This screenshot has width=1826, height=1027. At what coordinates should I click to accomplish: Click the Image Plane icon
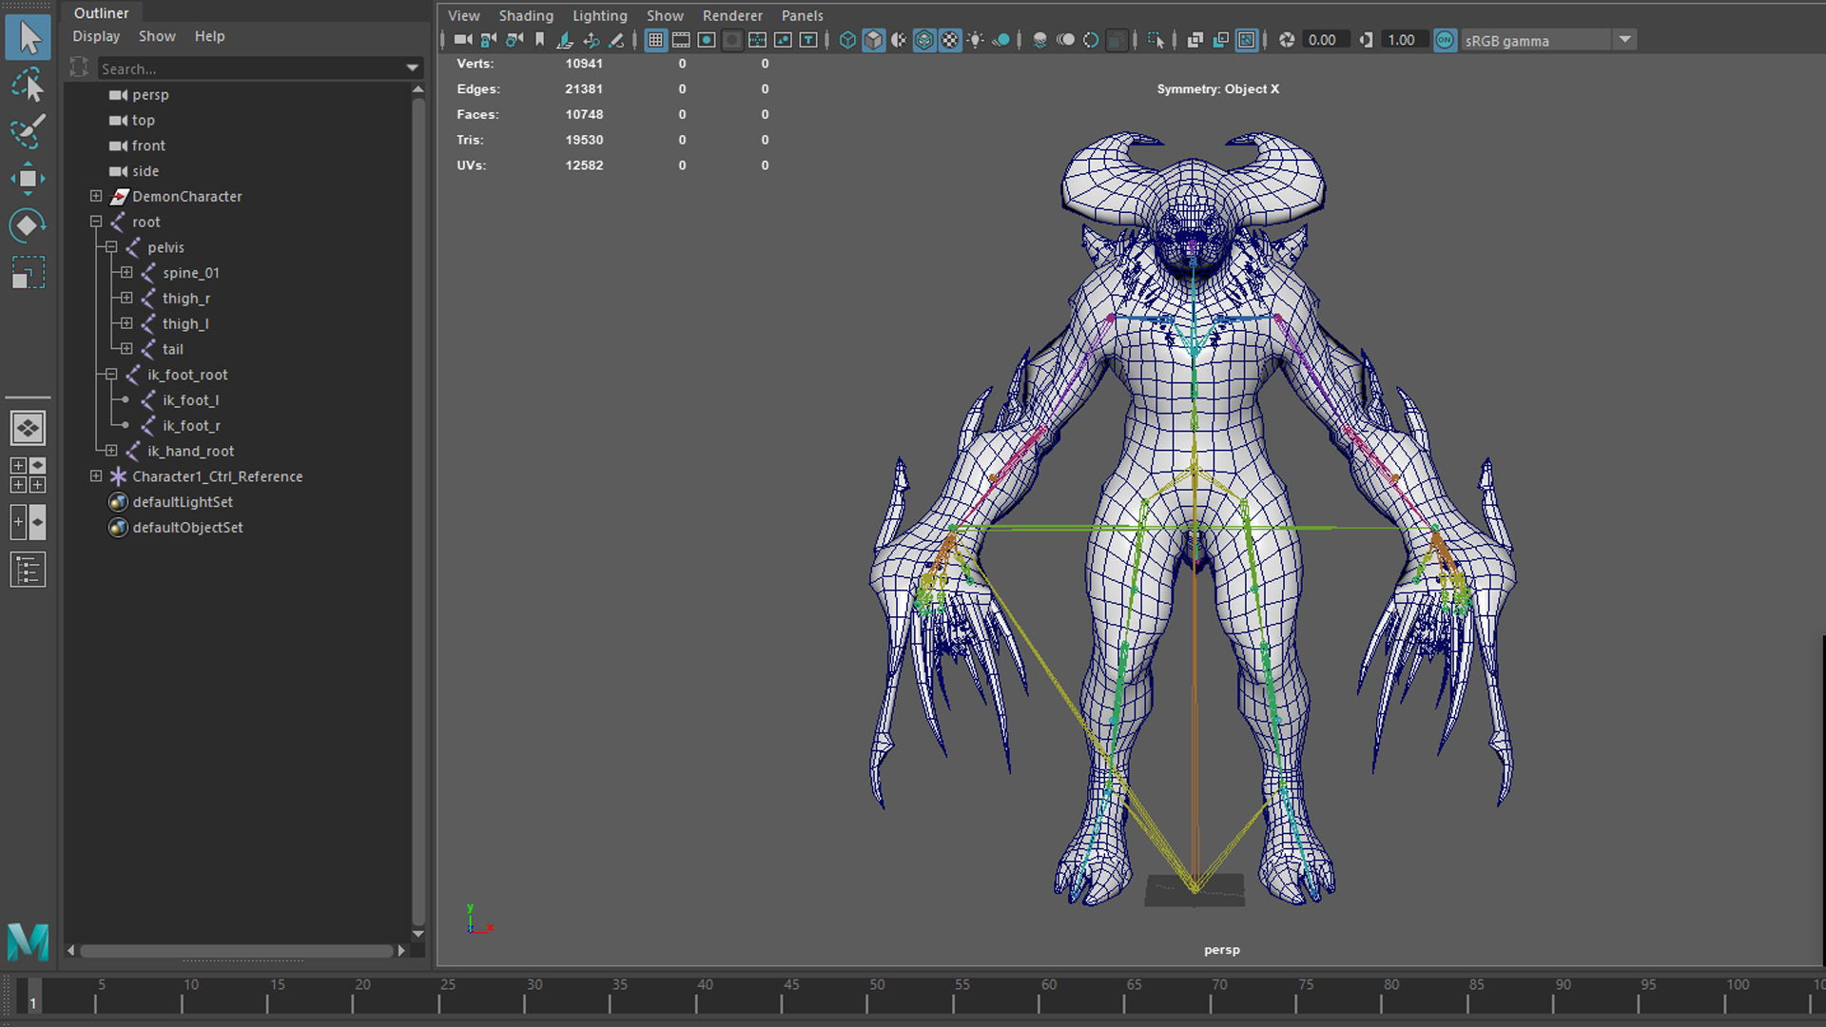[x=565, y=40]
